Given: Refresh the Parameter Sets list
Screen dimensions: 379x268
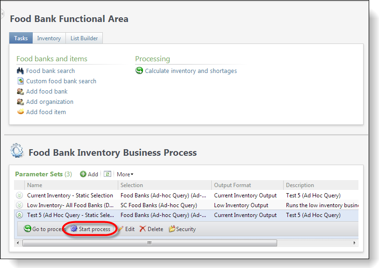Looking at the screenshot, I should pos(107,174).
